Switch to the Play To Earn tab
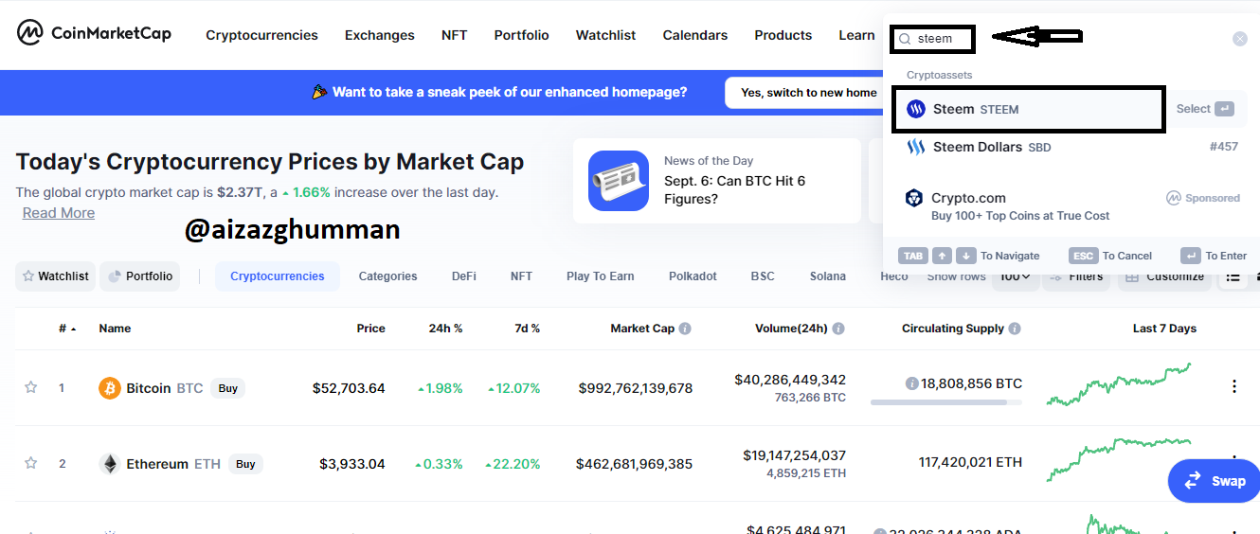 pyautogui.click(x=600, y=276)
